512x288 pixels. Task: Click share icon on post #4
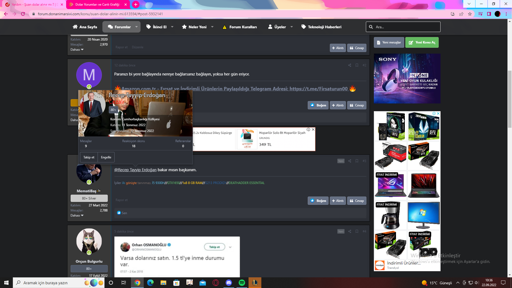[350, 231]
